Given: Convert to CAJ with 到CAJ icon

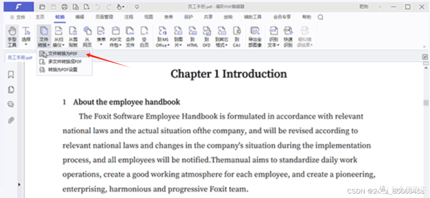Looking at the screenshot, I should [x=236, y=37].
